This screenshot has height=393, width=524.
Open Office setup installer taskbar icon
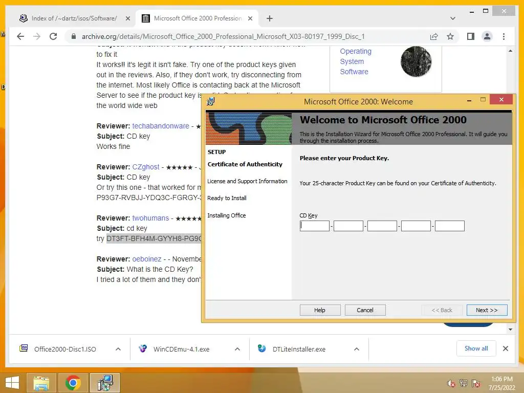105,383
